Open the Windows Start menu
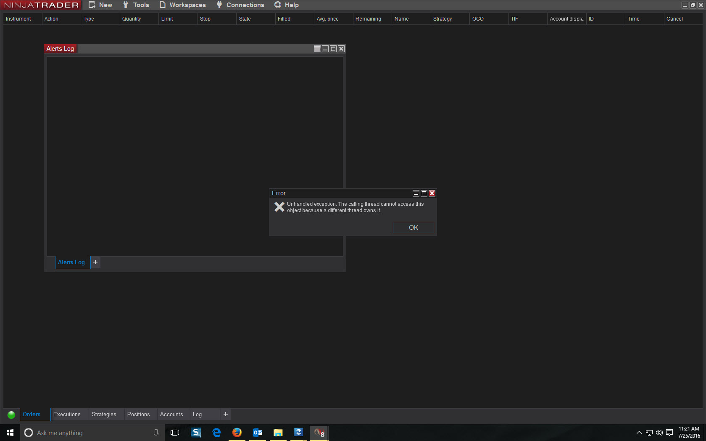This screenshot has height=441, width=706. click(10, 433)
